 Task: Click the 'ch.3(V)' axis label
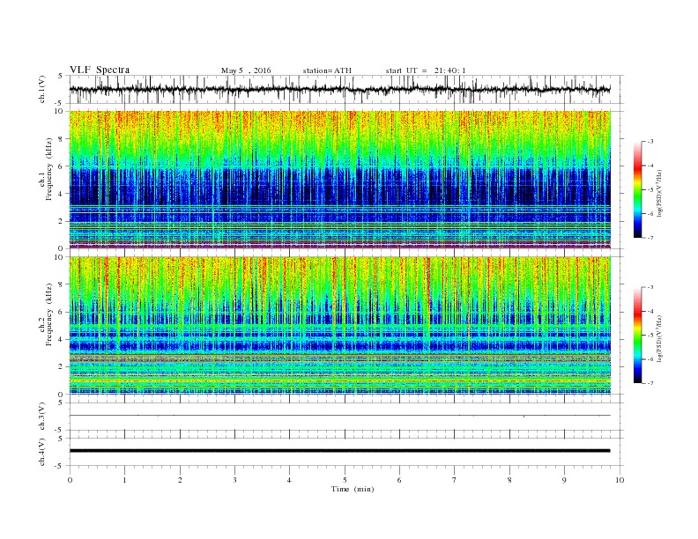[x=42, y=417]
